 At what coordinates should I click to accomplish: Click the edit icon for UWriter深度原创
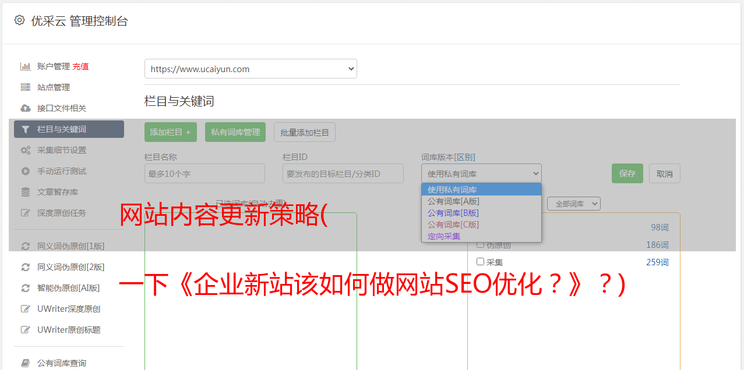tap(26, 309)
